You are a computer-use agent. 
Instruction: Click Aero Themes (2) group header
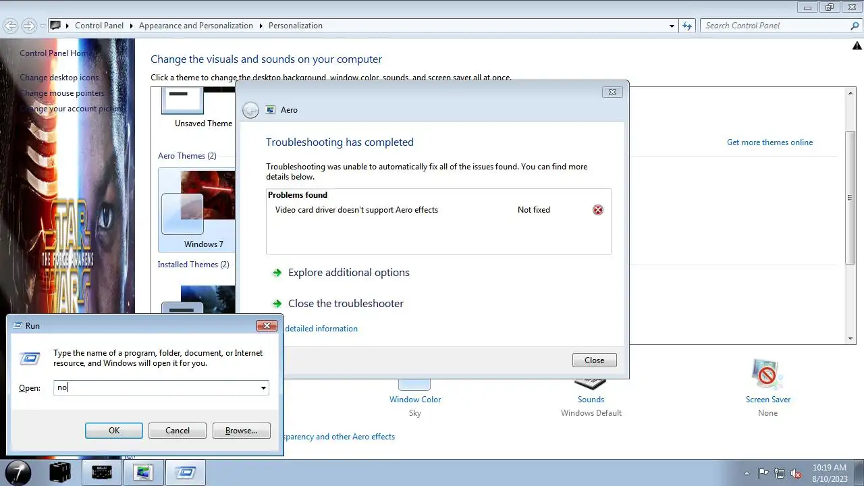click(187, 156)
